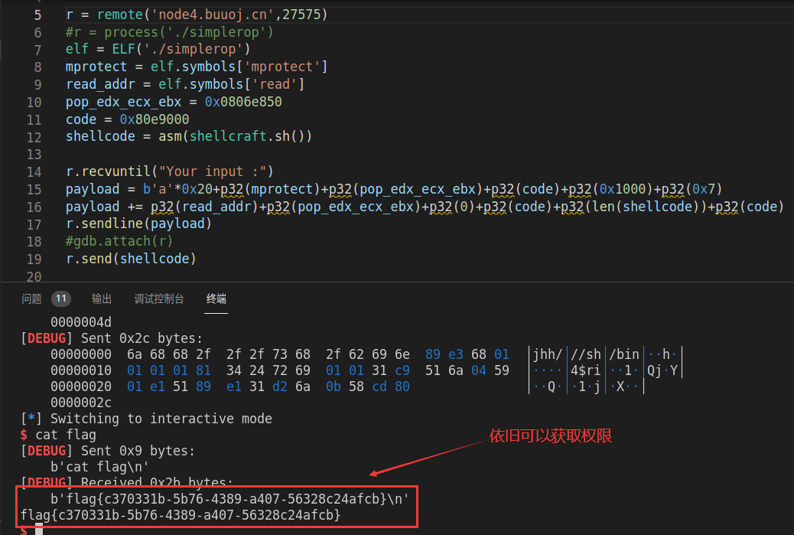The image size is (794, 535).
Task: Click the code value 0x80e9000
Action: click(155, 119)
